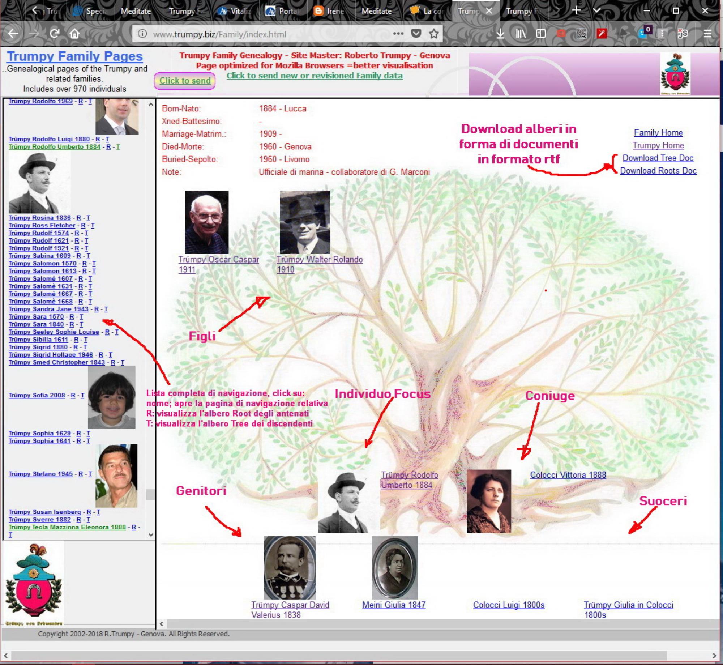Viewport: 723px width, 665px height.
Task: Open Trümpy Rodolfo Umberto 1884 focus link
Action: coord(409,480)
